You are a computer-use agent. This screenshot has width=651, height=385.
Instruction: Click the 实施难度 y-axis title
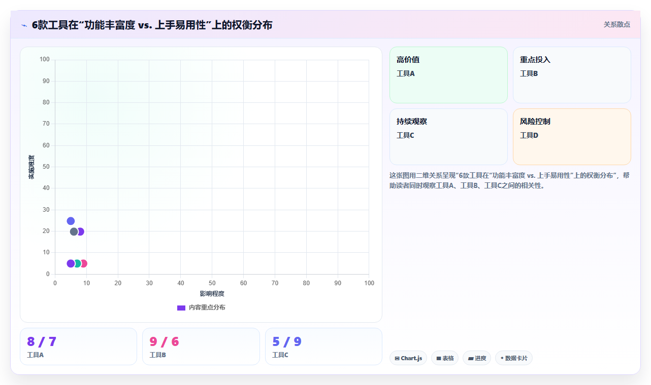tap(31, 167)
